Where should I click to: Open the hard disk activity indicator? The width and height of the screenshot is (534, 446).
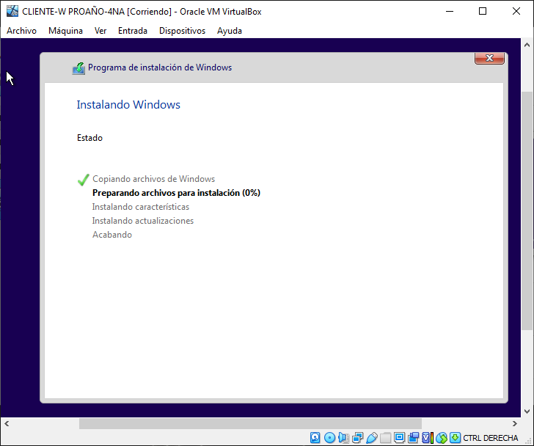[x=315, y=437]
